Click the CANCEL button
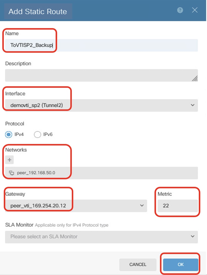The height and width of the screenshot is (275, 207). tap(138, 265)
